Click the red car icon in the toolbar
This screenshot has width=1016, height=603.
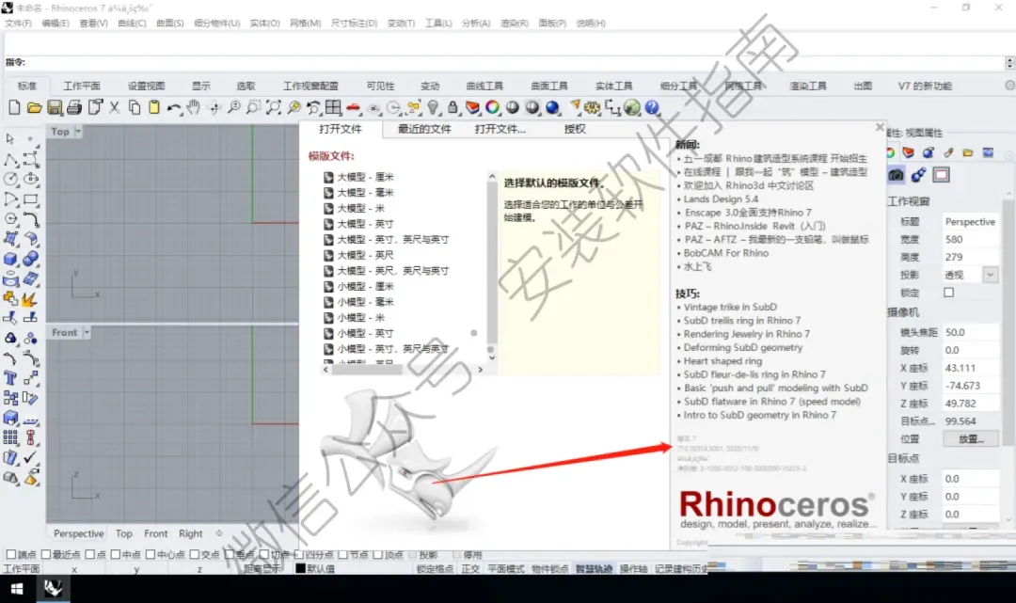[x=353, y=107]
